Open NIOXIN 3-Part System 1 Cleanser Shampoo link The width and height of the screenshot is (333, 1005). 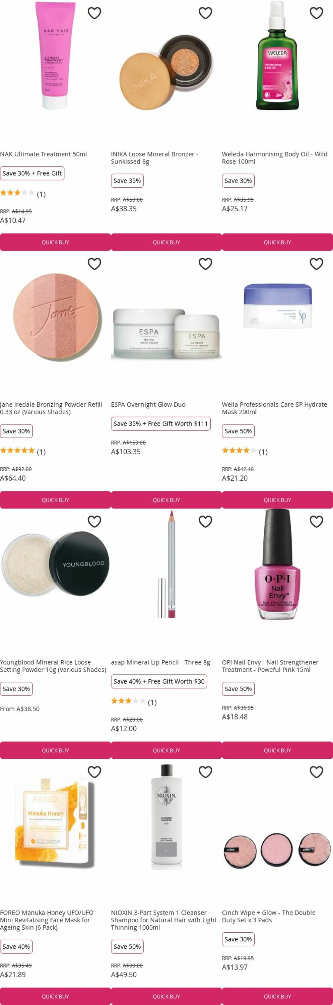[x=164, y=920]
